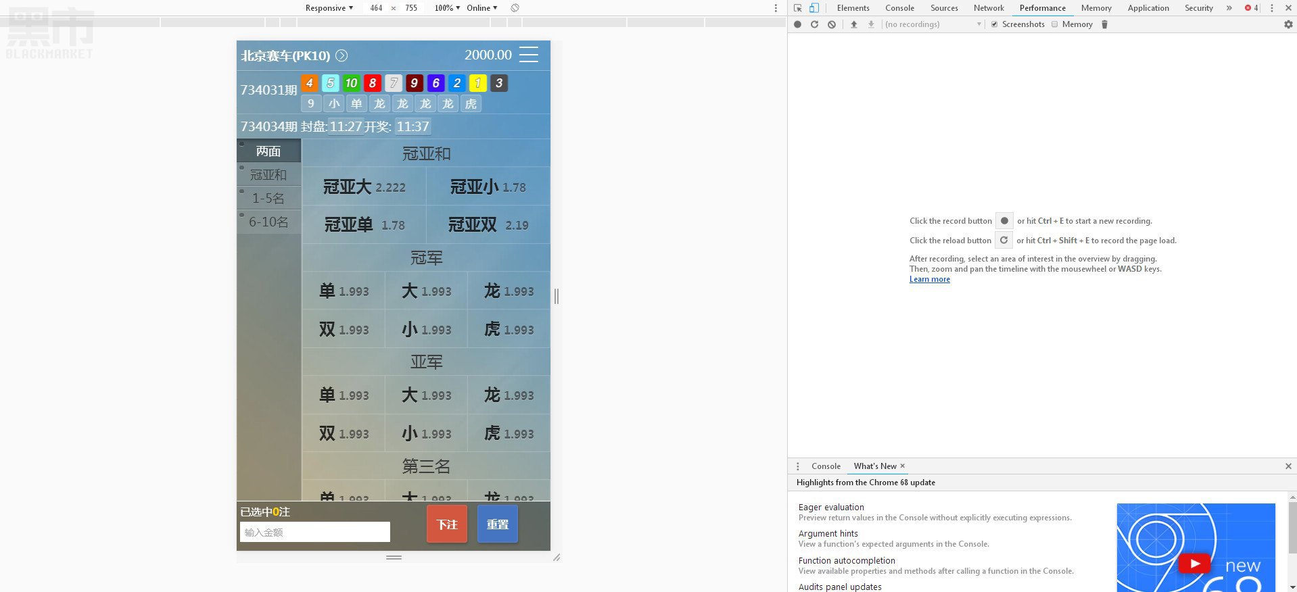Screen dimensions: 1297x592
Task: Open the hamburger menu beside balance 2000.00
Action: [529, 55]
